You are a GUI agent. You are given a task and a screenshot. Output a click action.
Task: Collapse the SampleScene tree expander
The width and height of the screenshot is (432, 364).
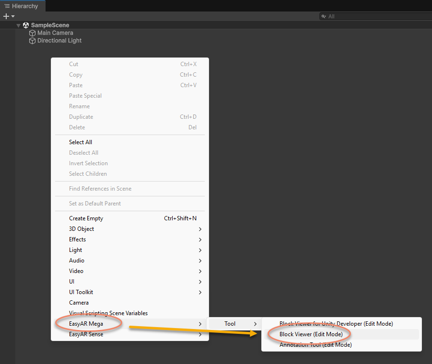(x=18, y=25)
